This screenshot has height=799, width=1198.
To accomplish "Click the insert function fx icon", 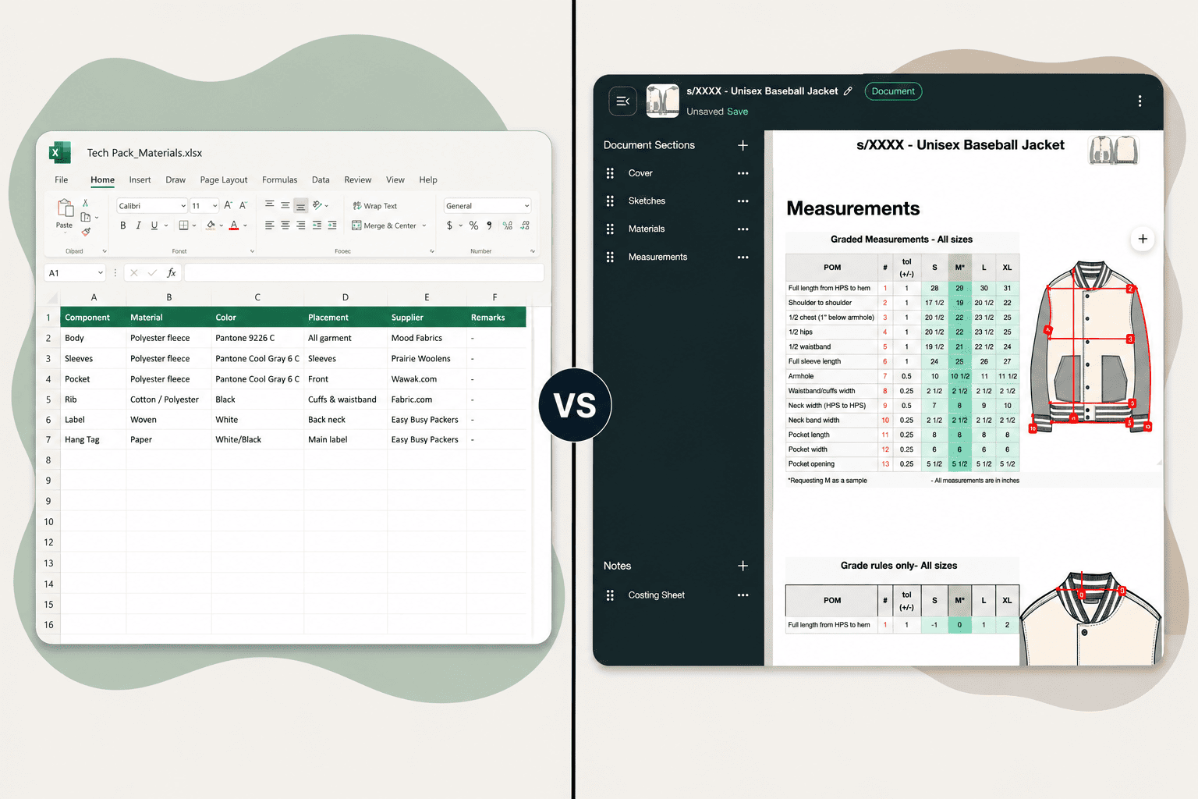I will (x=172, y=273).
